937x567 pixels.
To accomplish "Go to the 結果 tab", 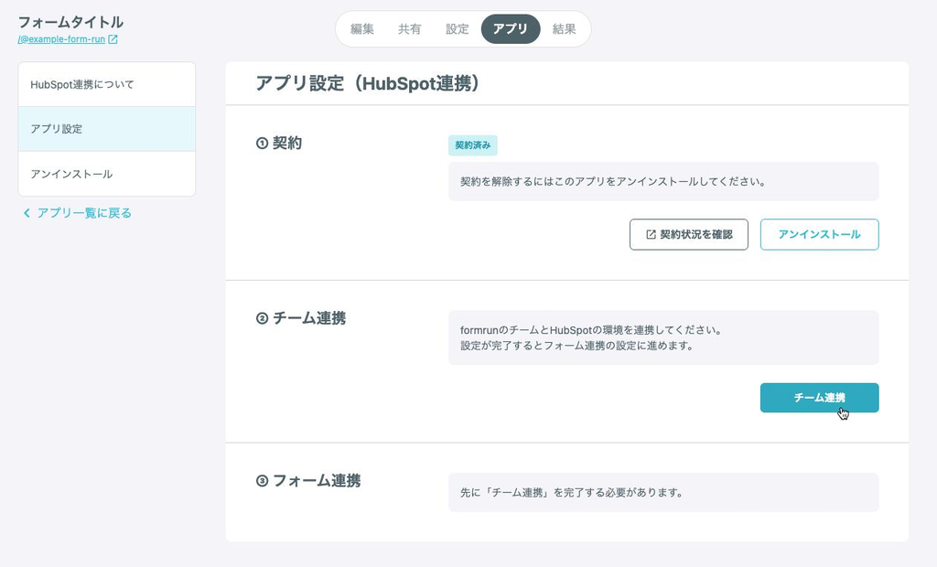I will point(564,28).
